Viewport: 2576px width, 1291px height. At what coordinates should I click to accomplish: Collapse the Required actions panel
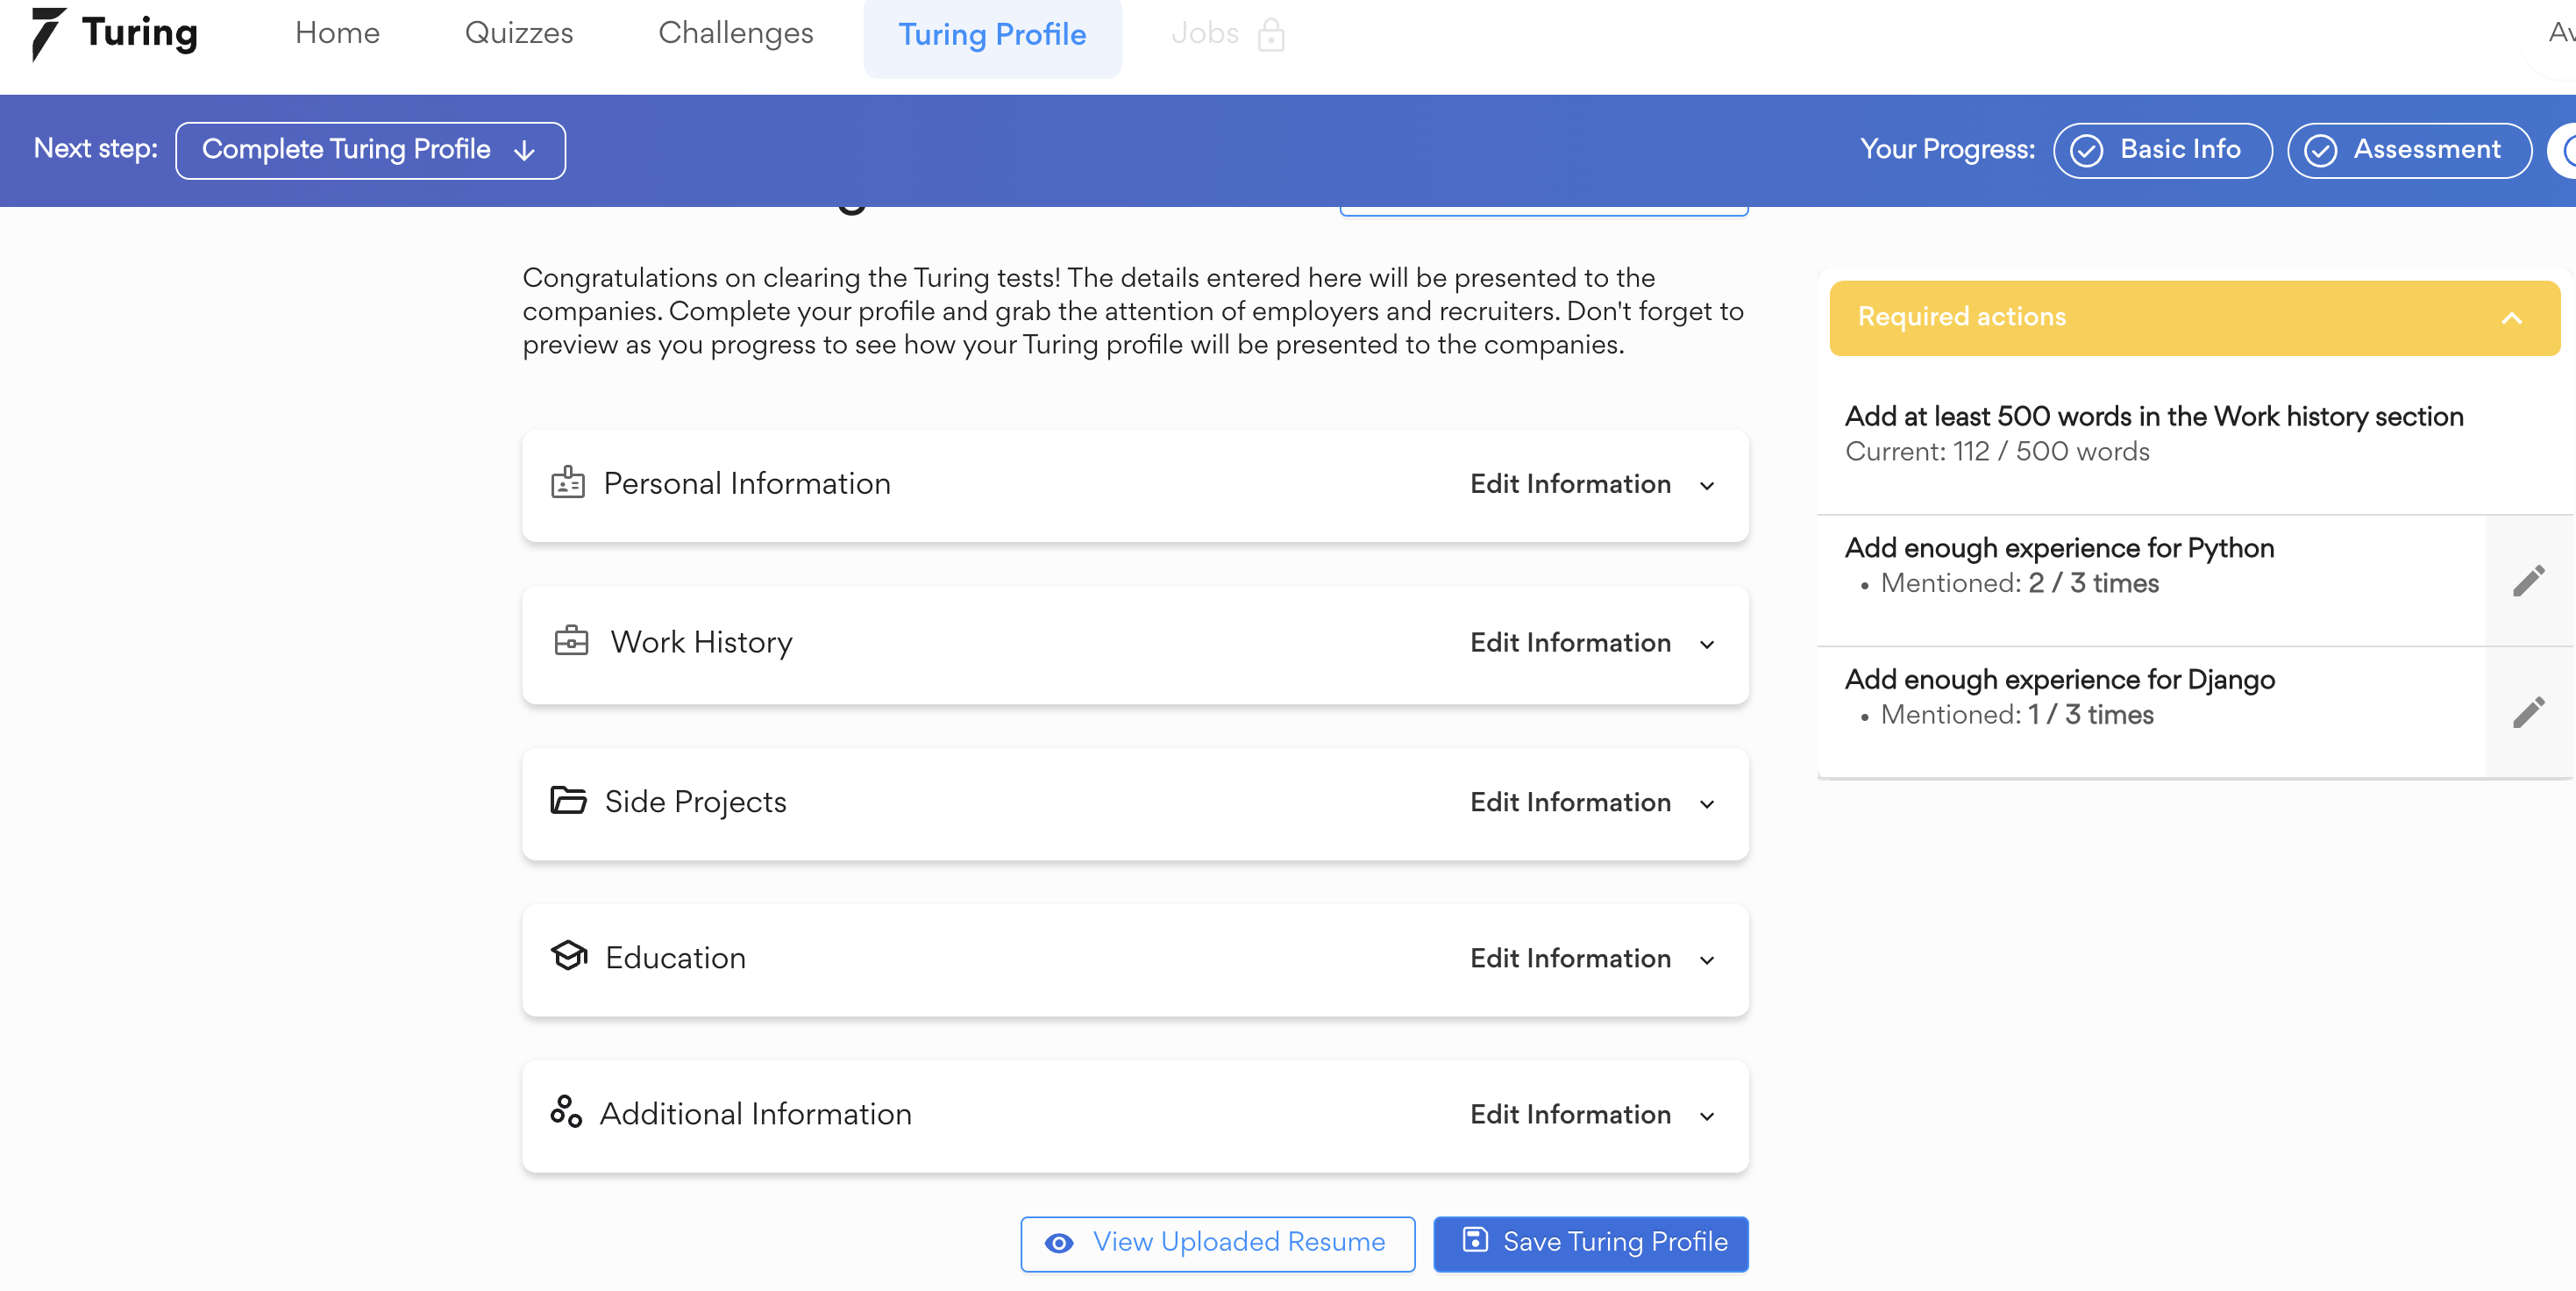pyautogui.click(x=2511, y=319)
